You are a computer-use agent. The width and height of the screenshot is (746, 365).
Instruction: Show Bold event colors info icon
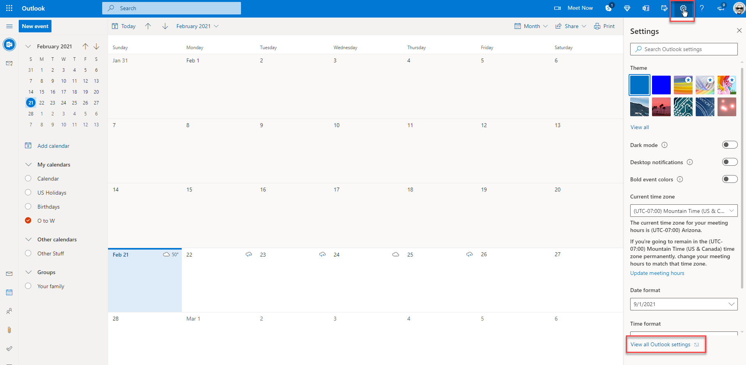(680, 179)
